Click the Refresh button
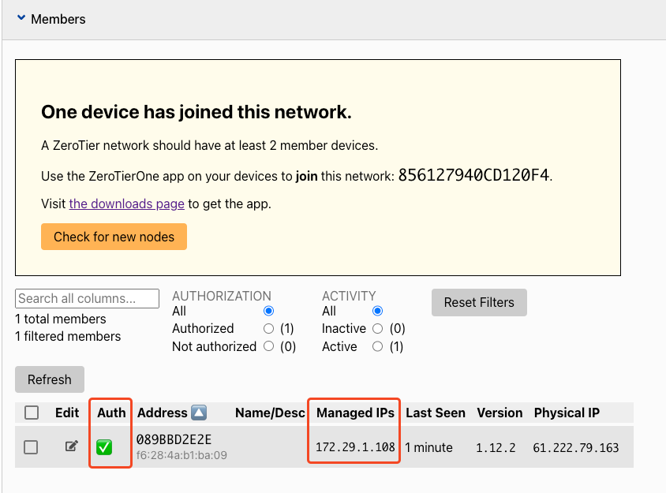The image size is (666, 493). (49, 379)
